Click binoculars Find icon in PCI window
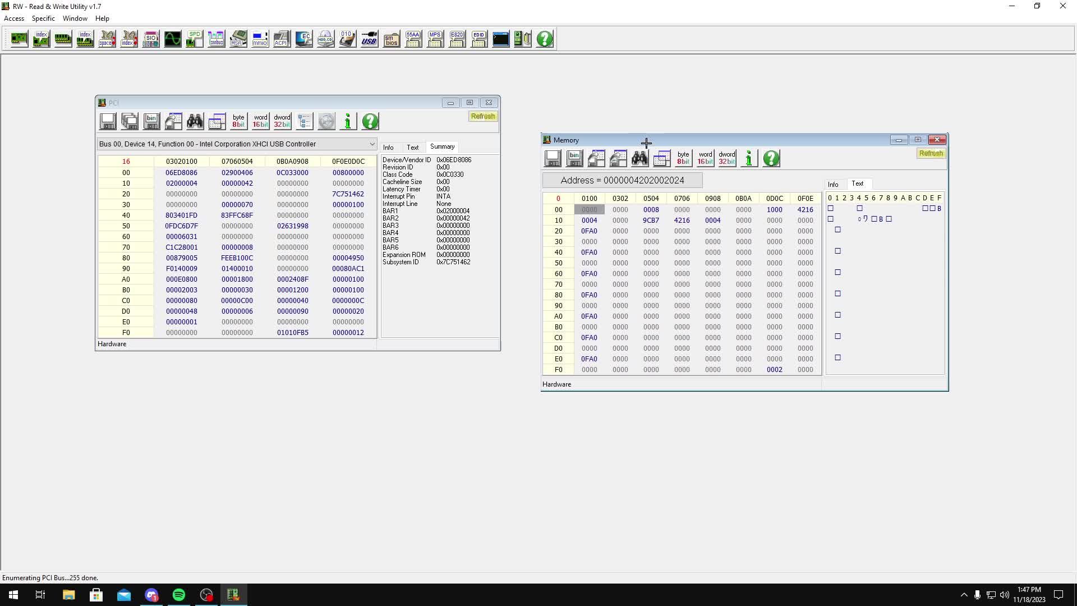Viewport: 1077px width, 606px height. coord(195,121)
